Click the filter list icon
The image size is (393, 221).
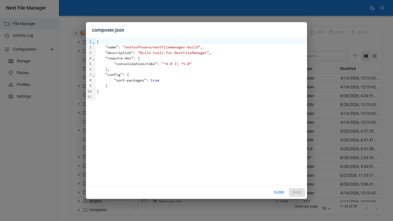[x=355, y=56]
